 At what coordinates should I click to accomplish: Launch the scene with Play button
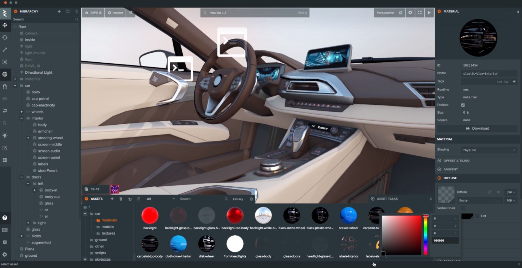(429, 13)
